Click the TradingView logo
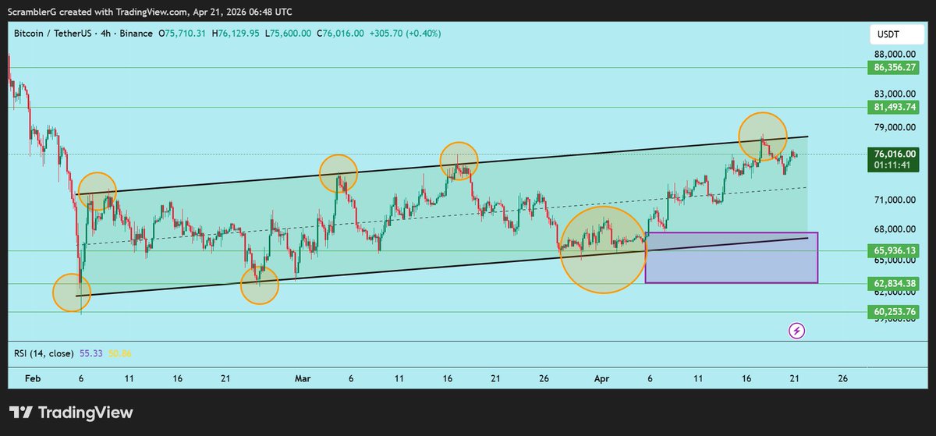Image resolution: width=936 pixels, height=436 pixels. click(71, 413)
